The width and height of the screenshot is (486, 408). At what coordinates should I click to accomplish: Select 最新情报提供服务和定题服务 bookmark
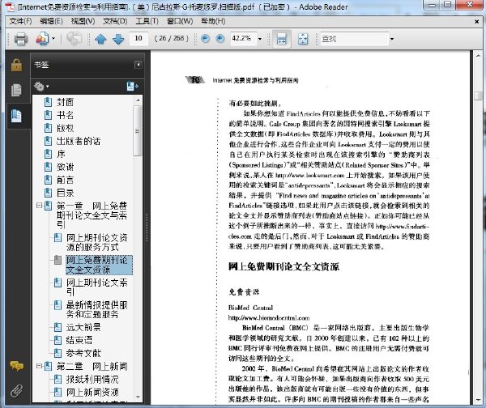point(96,309)
